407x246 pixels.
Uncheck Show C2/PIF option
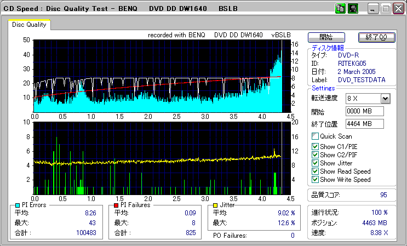(x=315, y=155)
